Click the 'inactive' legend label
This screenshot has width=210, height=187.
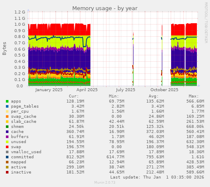(x=21, y=172)
